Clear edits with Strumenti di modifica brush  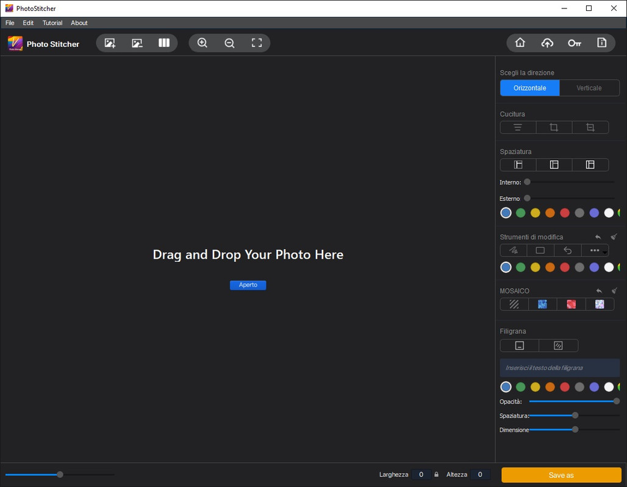(x=614, y=237)
